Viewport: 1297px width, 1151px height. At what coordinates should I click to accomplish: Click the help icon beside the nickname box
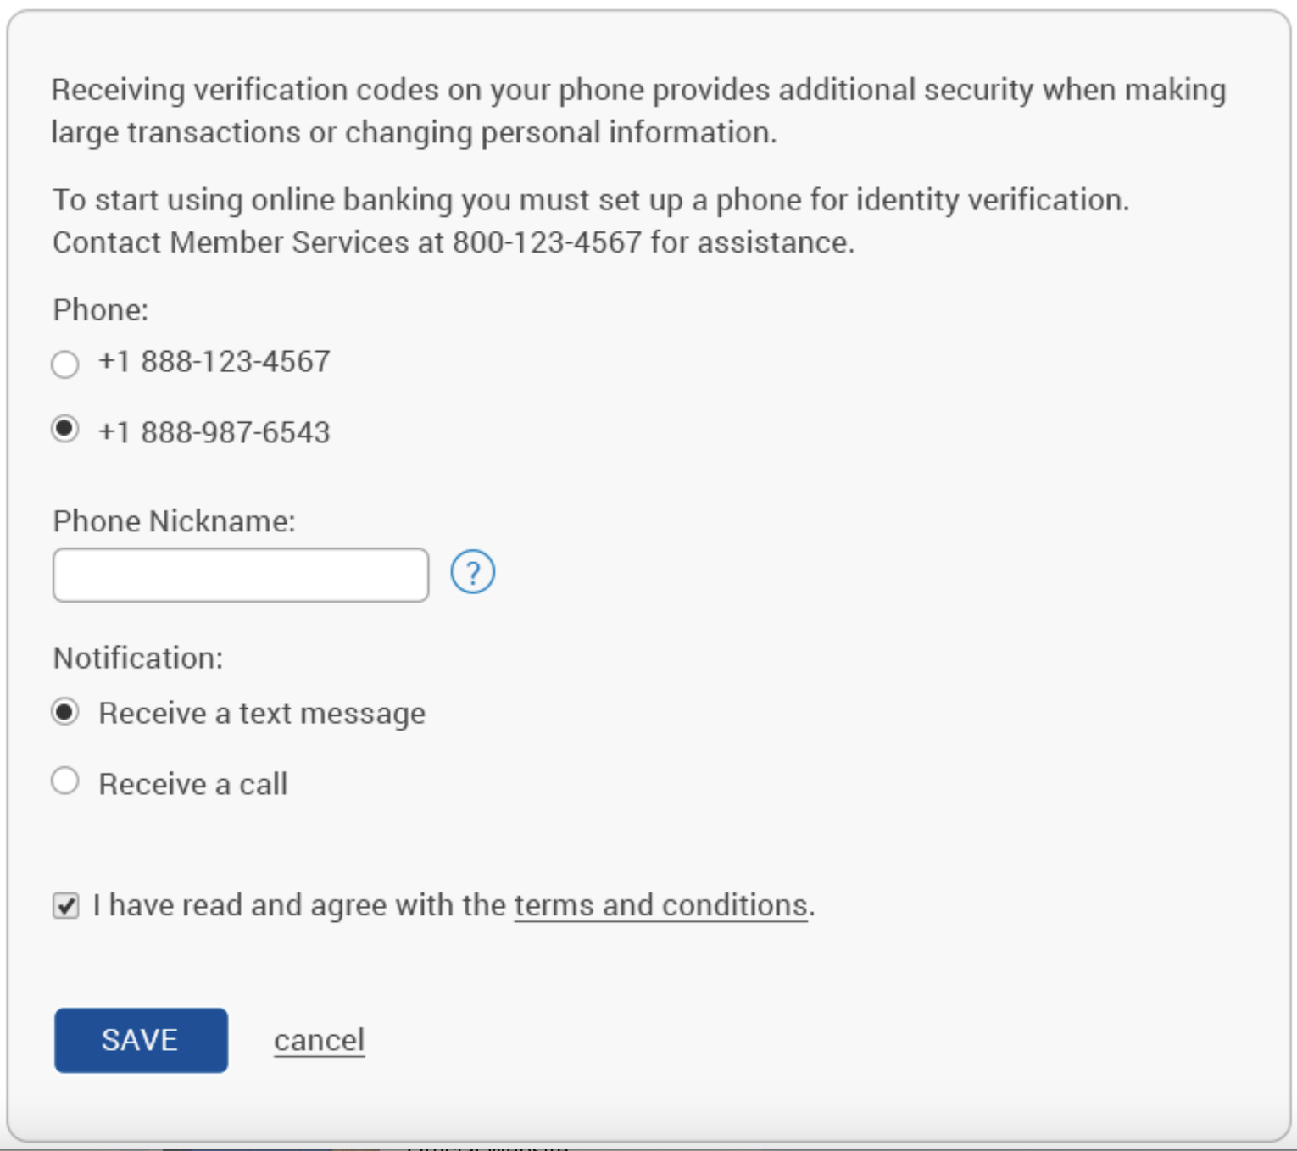point(473,573)
